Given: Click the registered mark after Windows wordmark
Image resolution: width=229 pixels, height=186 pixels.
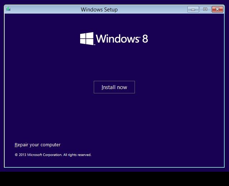Looking at the screenshot, I should point(140,37).
